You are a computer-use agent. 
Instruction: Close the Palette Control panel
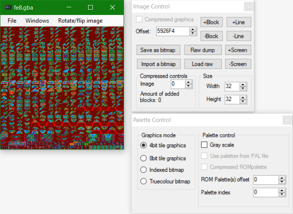287,120
